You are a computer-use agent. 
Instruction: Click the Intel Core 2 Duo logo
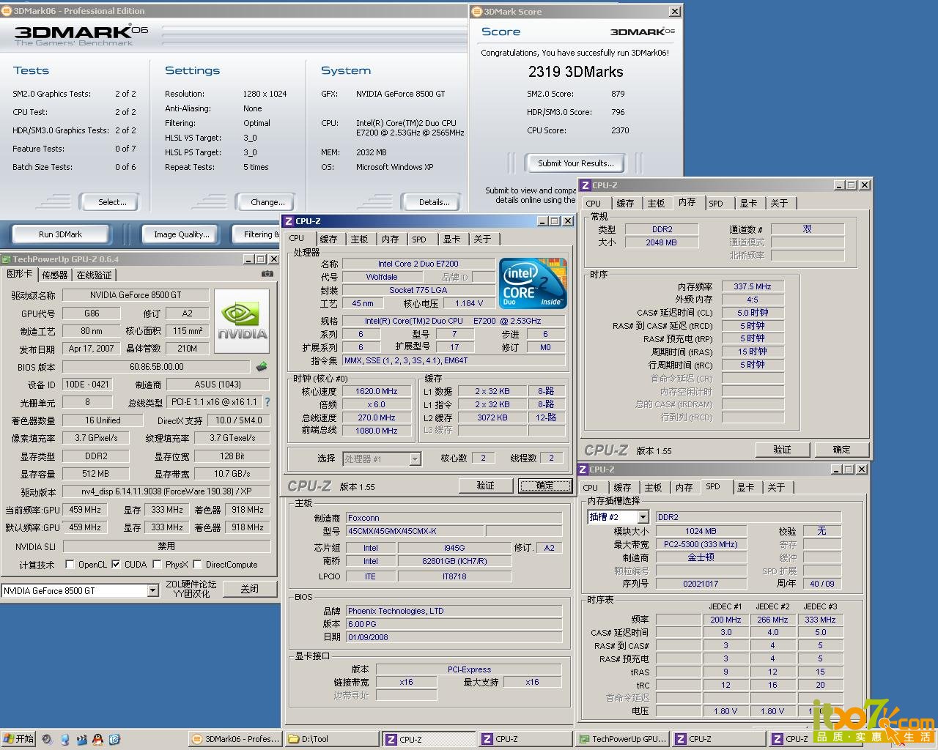pos(533,283)
